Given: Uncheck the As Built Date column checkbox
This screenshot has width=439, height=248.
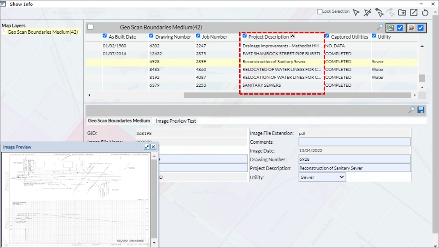Looking at the screenshot, I should [105, 36].
